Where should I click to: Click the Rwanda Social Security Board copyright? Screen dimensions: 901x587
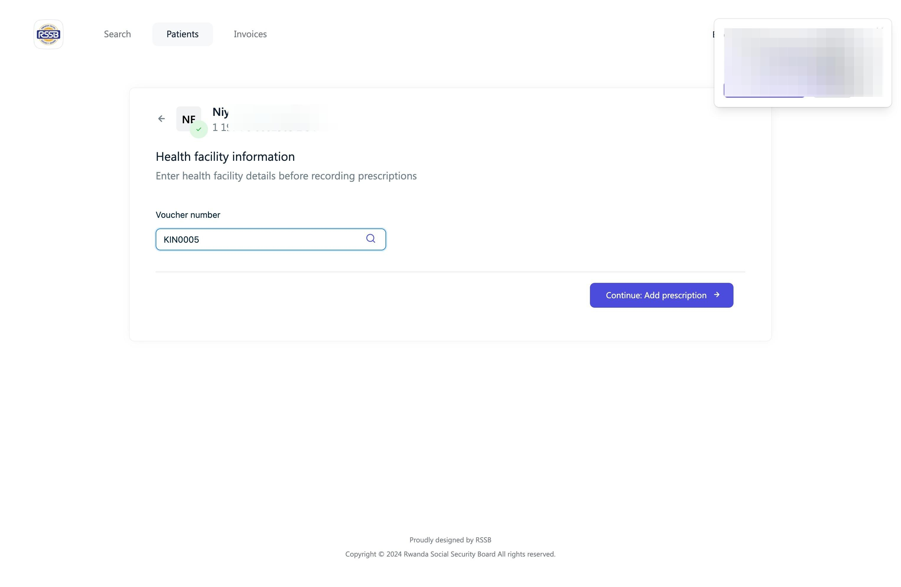(x=450, y=554)
